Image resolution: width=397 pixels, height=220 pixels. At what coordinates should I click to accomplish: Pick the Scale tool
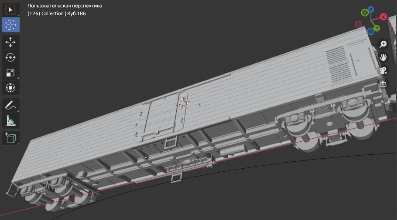click(x=10, y=73)
